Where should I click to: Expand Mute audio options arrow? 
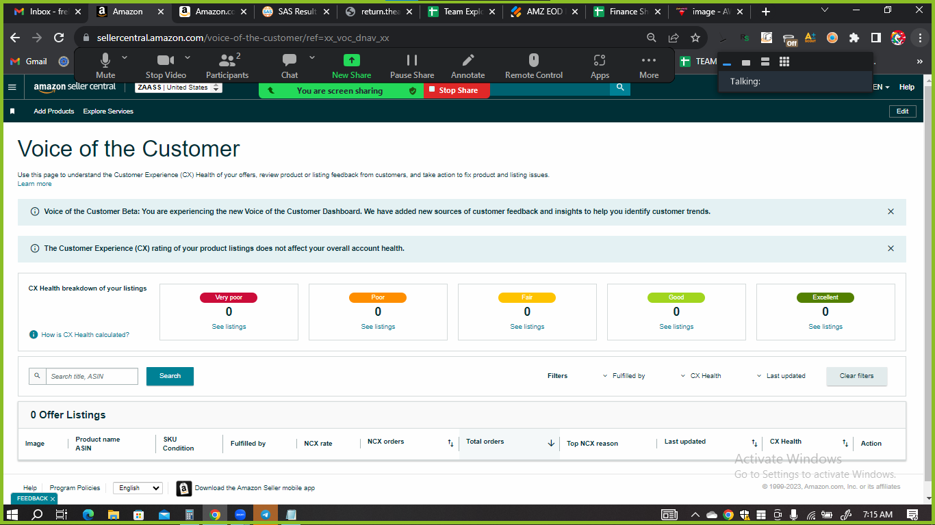click(125, 57)
